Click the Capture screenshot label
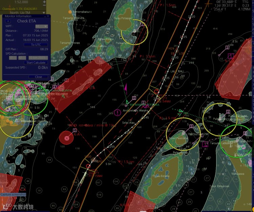The image size is (254, 212). point(13,194)
